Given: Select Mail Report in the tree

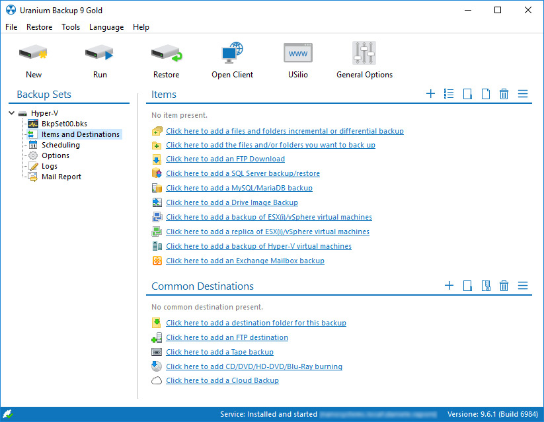Looking at the screenshot, I should tap(61, 177).
